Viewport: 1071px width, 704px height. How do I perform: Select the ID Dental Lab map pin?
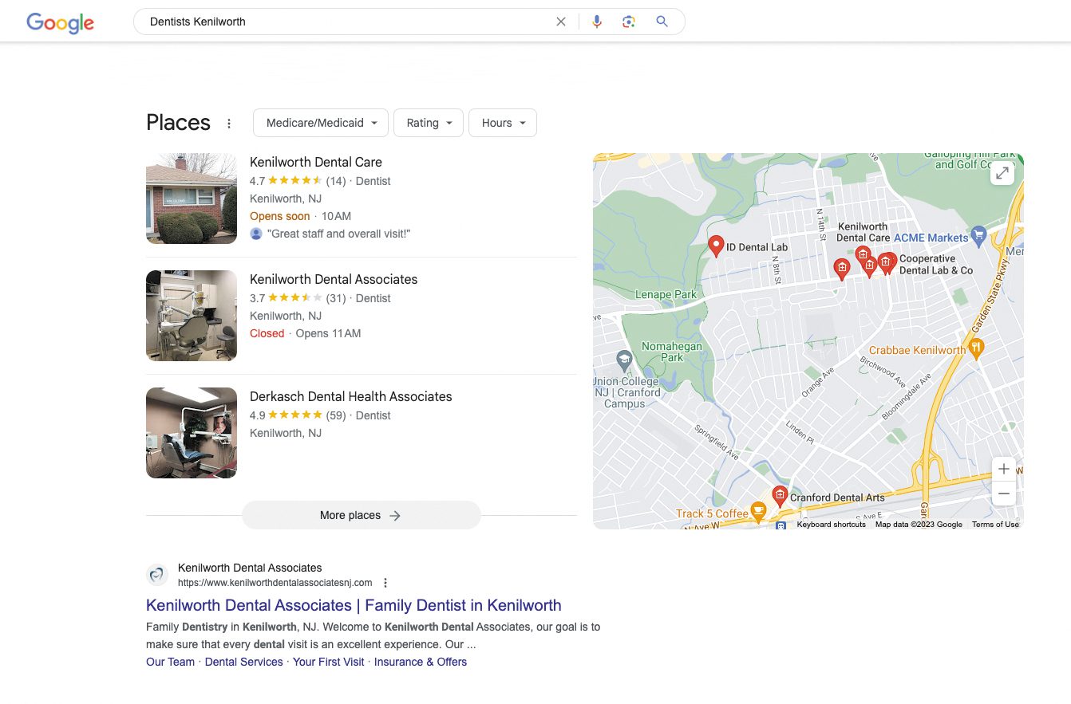pos(716,246)
